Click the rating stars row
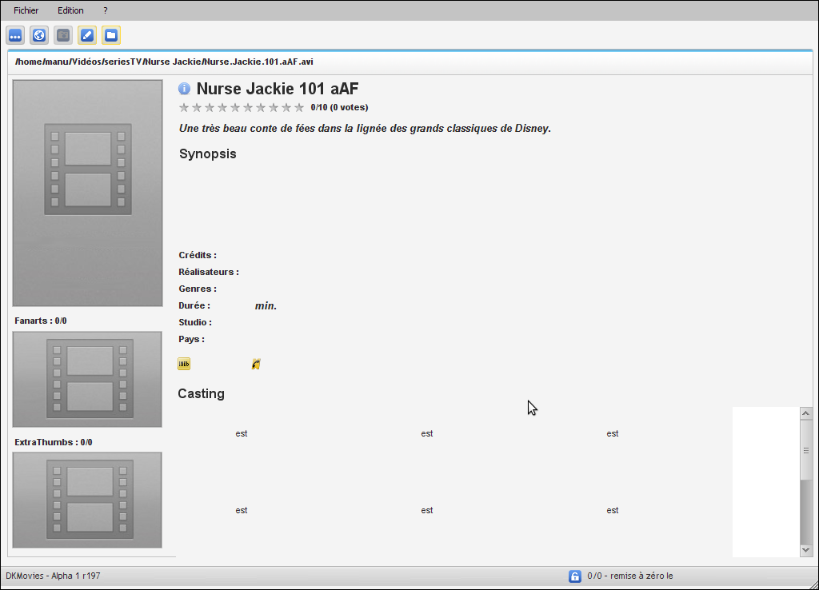819x590 pixels. (242, 108)
